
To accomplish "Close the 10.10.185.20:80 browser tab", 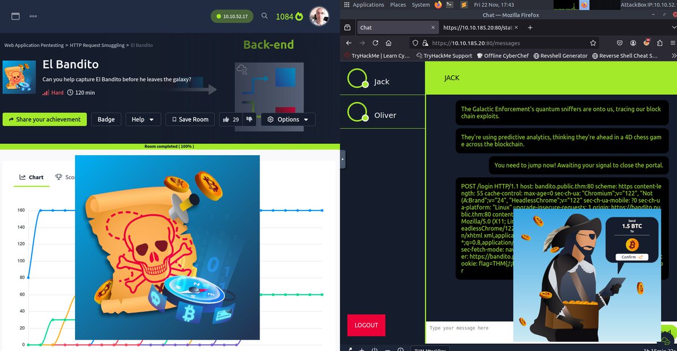I will (517, 27).
